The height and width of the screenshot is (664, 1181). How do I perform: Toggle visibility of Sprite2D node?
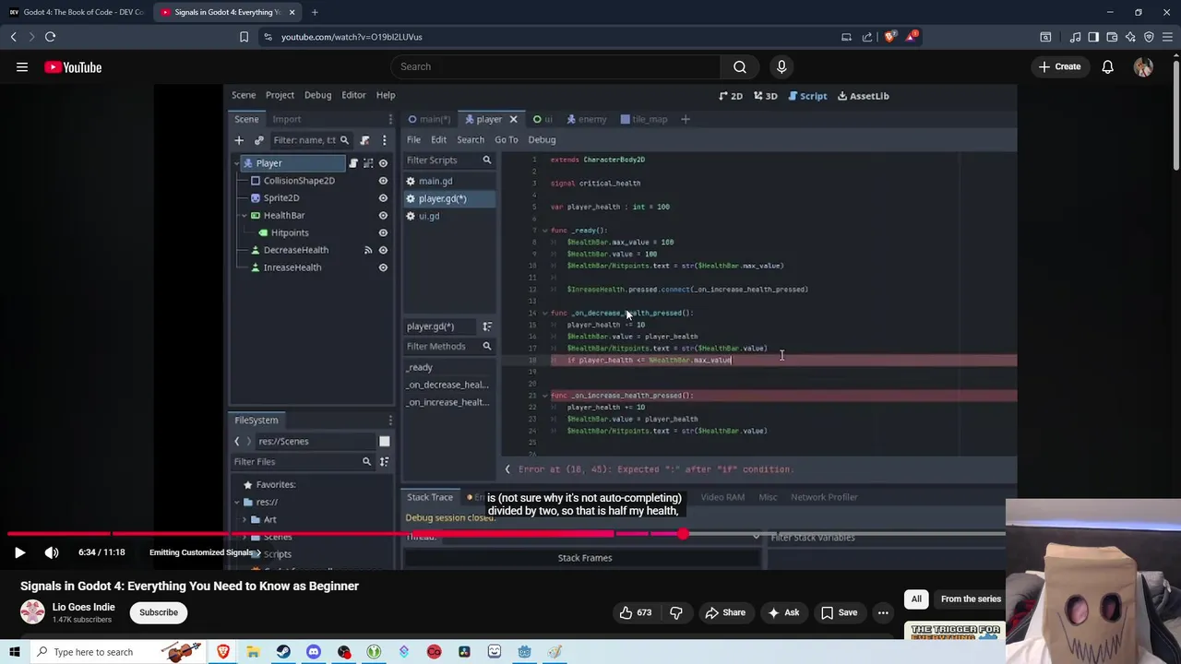tap(383, 198)
